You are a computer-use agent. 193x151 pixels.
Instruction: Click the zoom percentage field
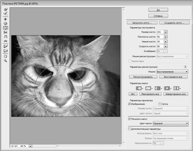coord(23,146)
